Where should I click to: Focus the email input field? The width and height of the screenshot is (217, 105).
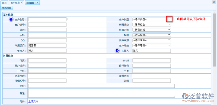click(152, 61)
